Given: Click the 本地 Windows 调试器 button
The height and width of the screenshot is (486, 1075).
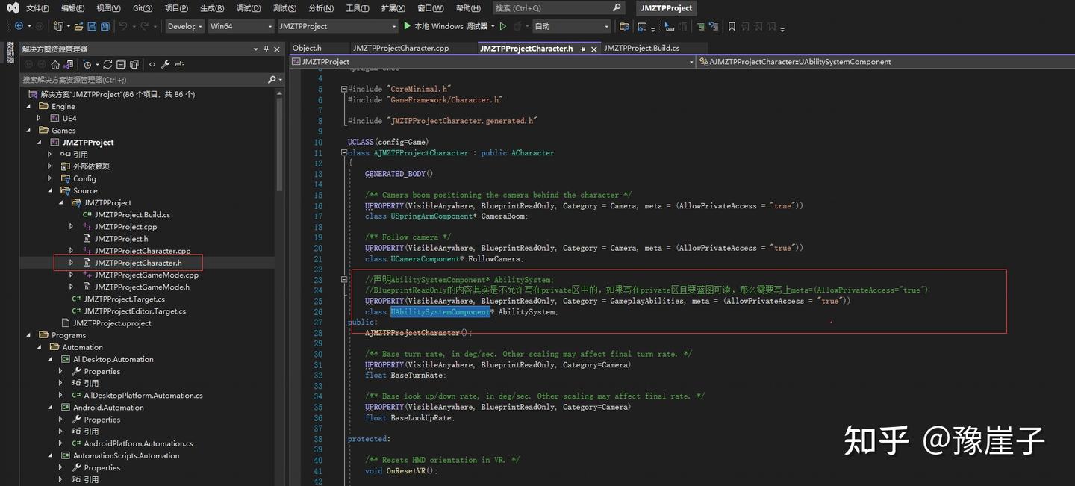Looking at the screenshot, I should click(x=445, y=26).
